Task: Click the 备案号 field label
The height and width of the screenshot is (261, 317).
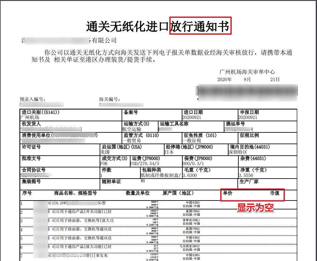Action: tap(131, 112)
